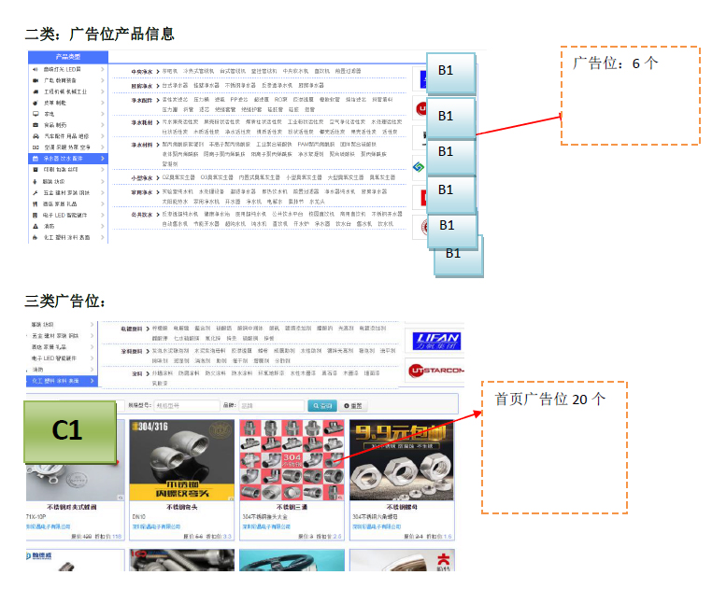Image resolution: width=712 pixels, height=589 pixels.
Task: Follow the O3臭氧发生器 link
Action: click(217, 177)
